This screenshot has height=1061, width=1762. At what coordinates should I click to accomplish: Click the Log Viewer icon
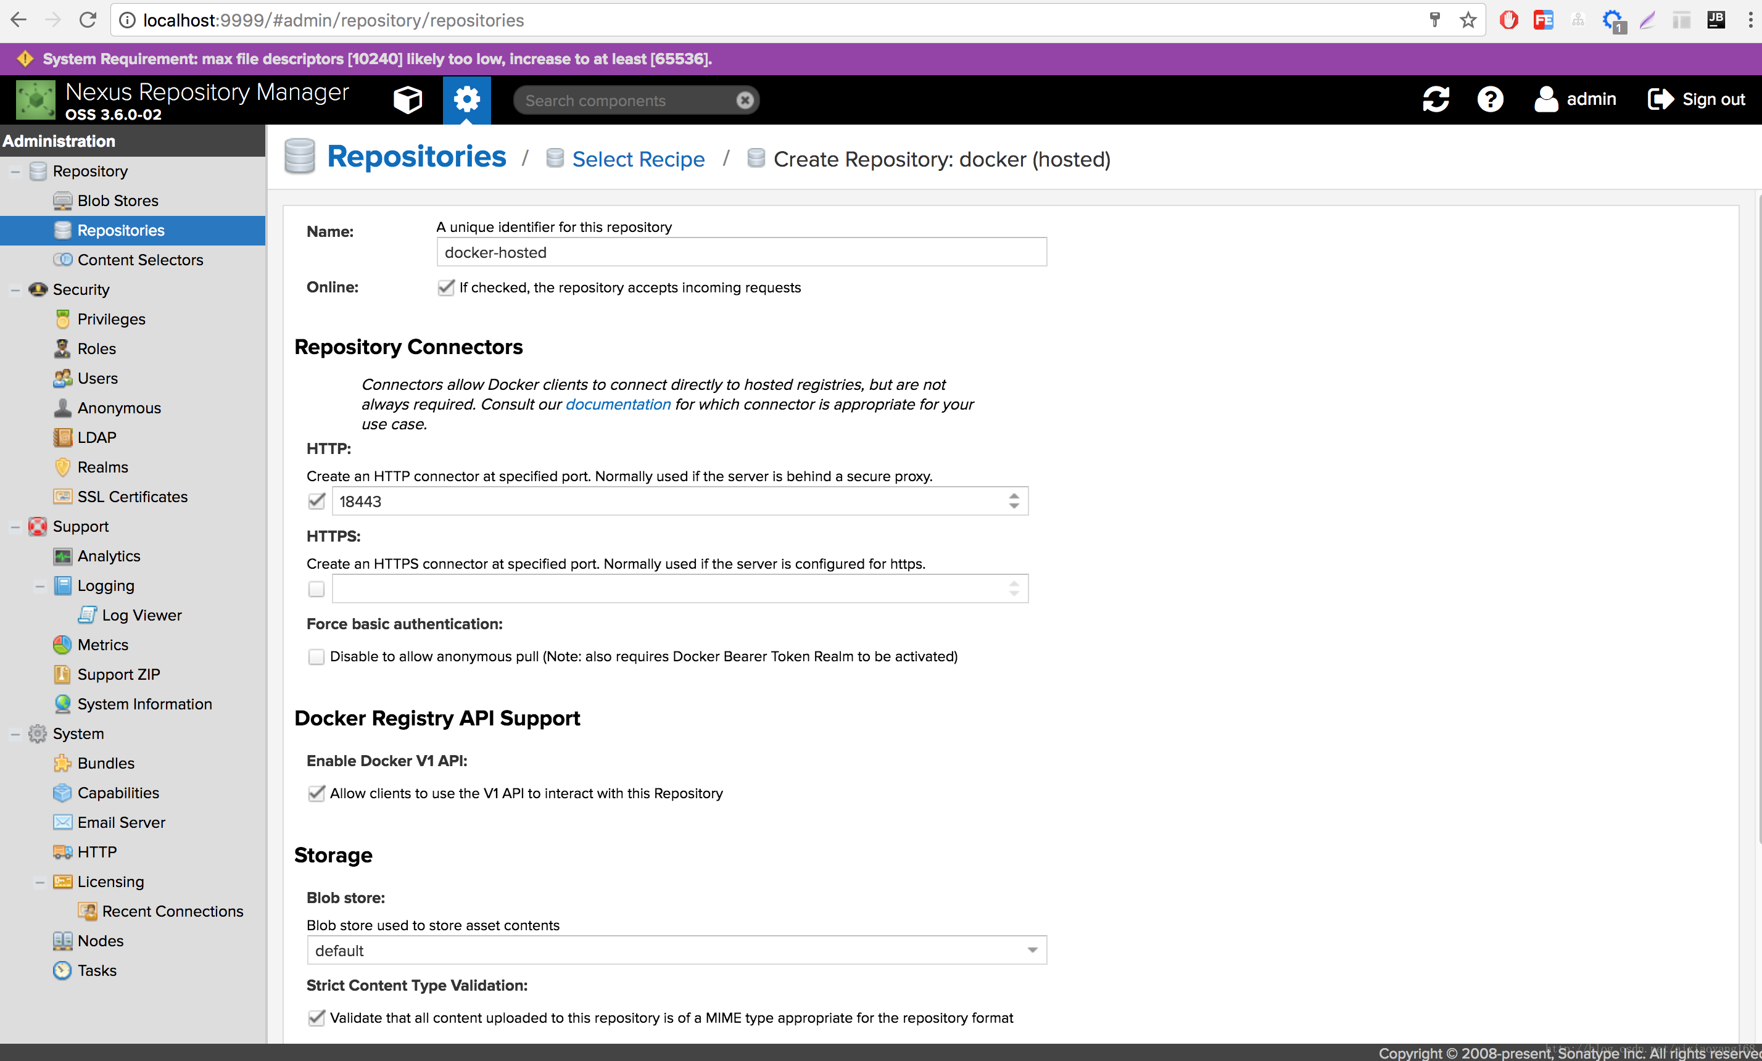[x=87, y=615]
